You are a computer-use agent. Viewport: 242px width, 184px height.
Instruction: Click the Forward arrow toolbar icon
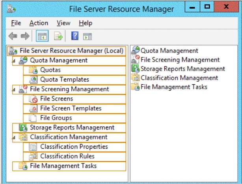point(25,36)
